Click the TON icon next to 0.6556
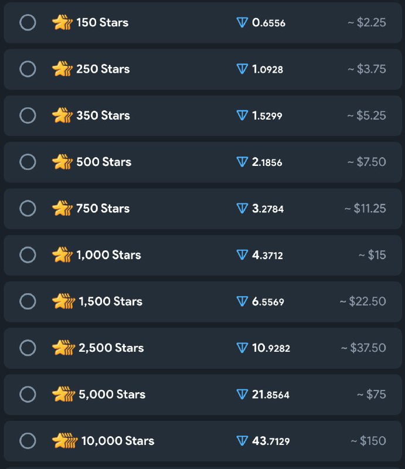Screen dimensions: 405x469 coord(242,22)
